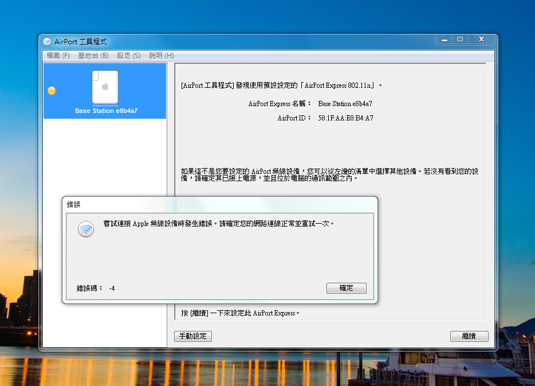This screenshot has width=535, height=386.
Task: Click the amber status indicator dot
Action: click(x=52, y=91)
